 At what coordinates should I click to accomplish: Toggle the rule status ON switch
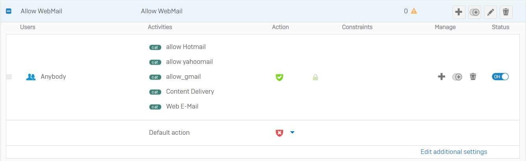coord(500,77)
